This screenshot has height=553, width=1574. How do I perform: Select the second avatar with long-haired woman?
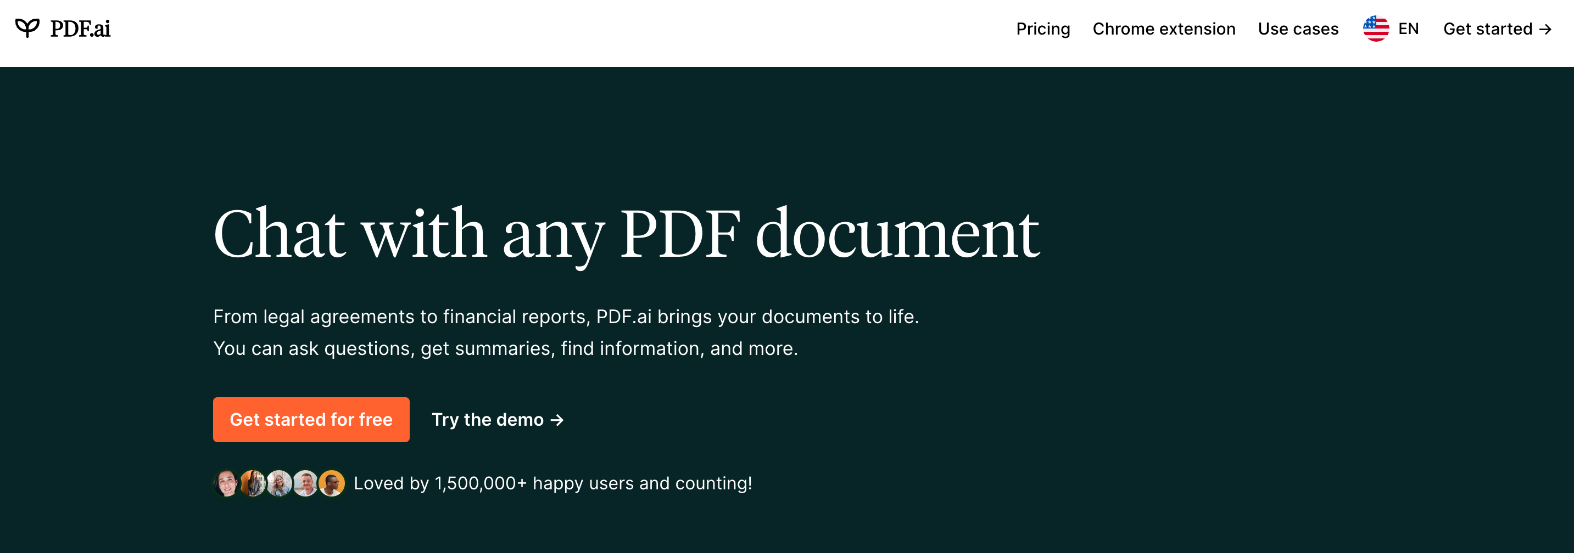pyautogui.click(x=252, y=483)
